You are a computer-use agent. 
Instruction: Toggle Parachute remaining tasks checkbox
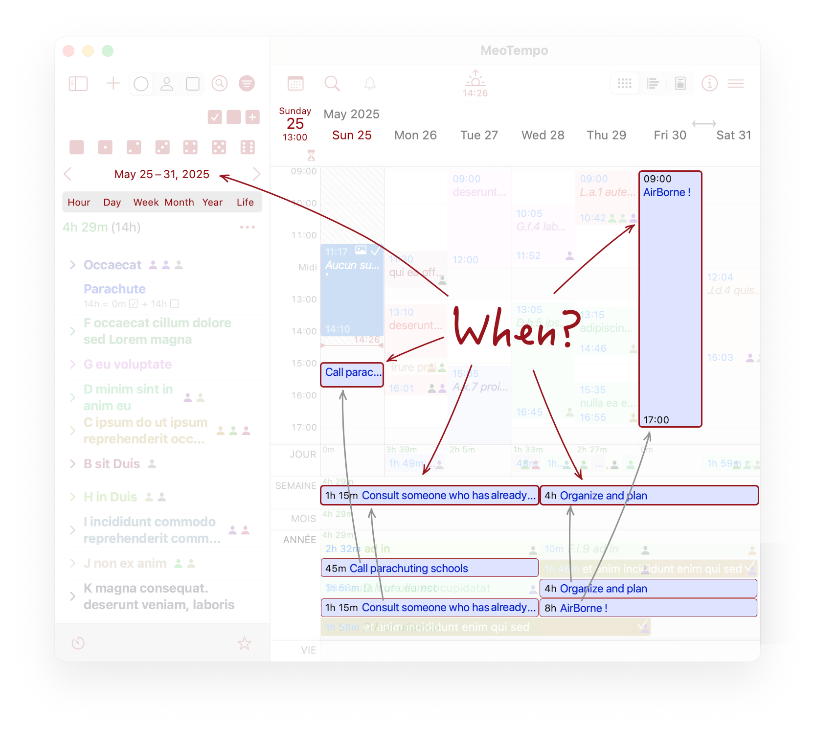tap(175, 304)
